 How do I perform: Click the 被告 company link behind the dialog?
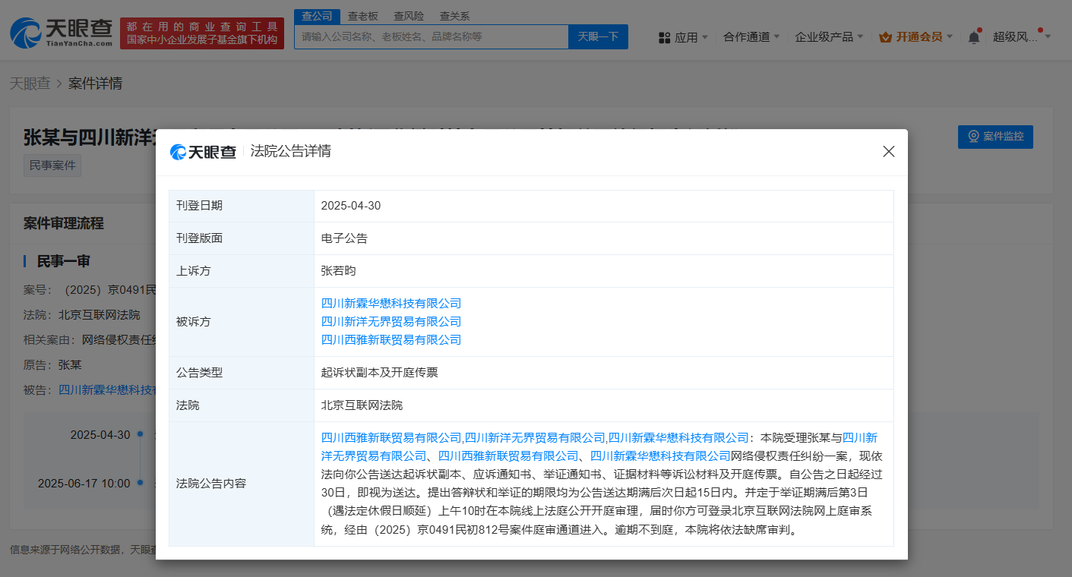coord(107,389)
